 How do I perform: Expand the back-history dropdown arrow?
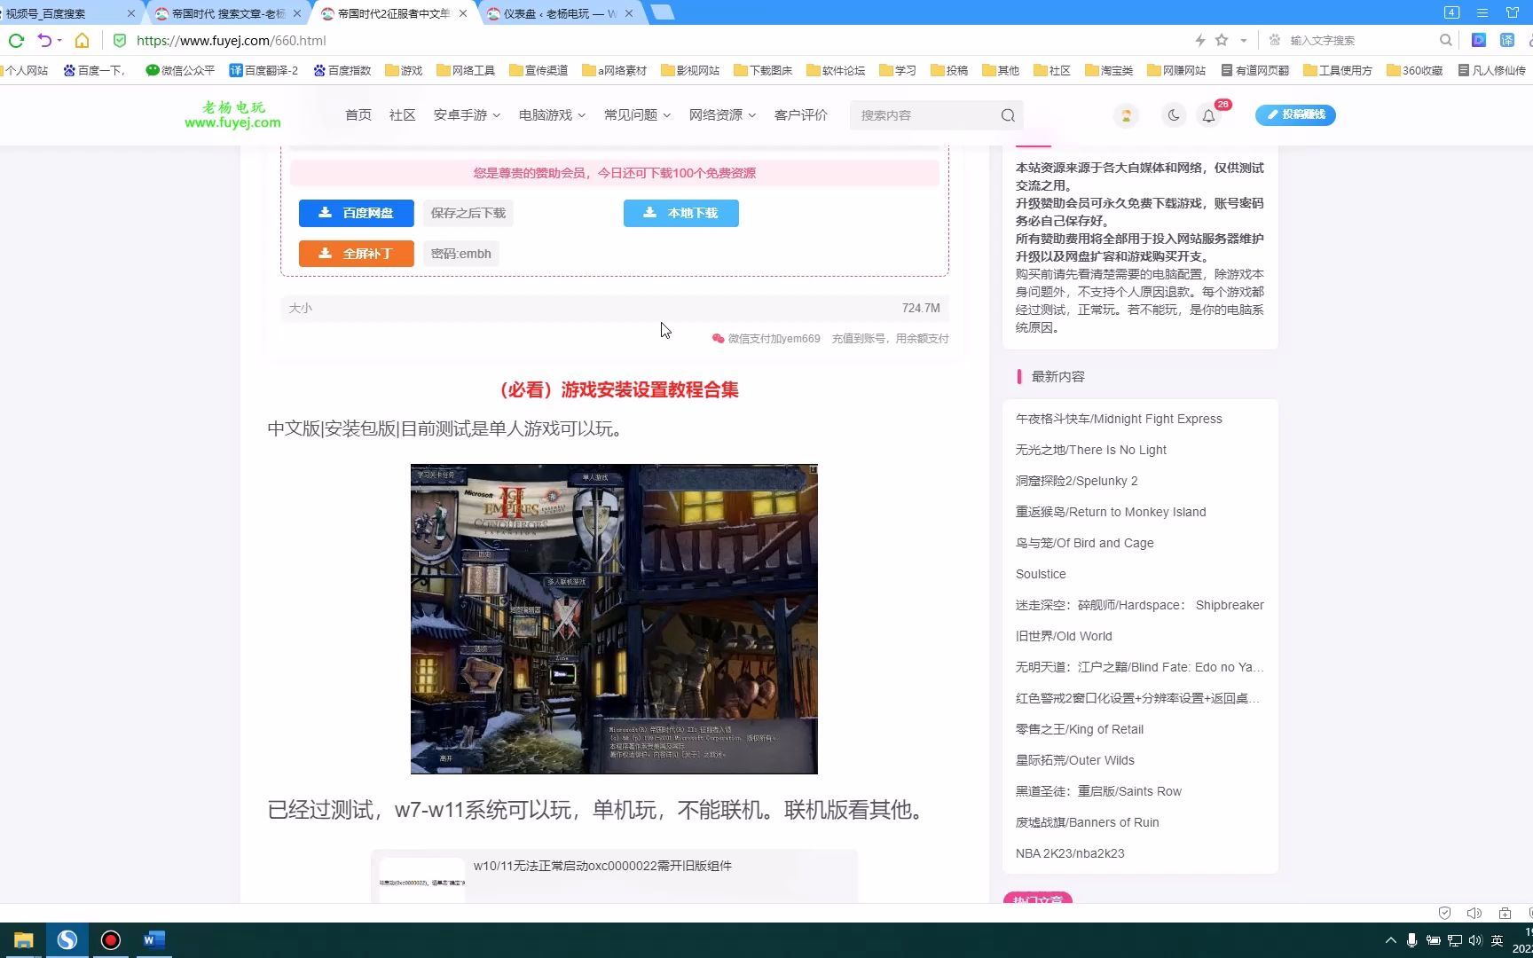pyautogui.click(x=59, y=40)
